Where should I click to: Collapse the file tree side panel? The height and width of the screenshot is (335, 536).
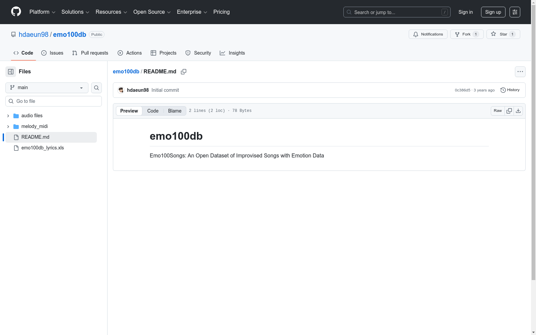click(11, 72)
